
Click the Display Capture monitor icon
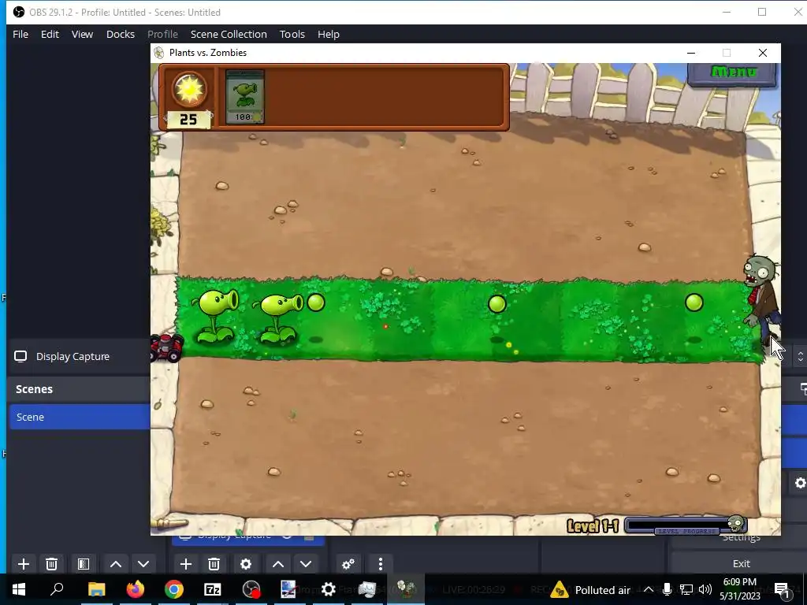pyautogui.click(x=20, y=356)
